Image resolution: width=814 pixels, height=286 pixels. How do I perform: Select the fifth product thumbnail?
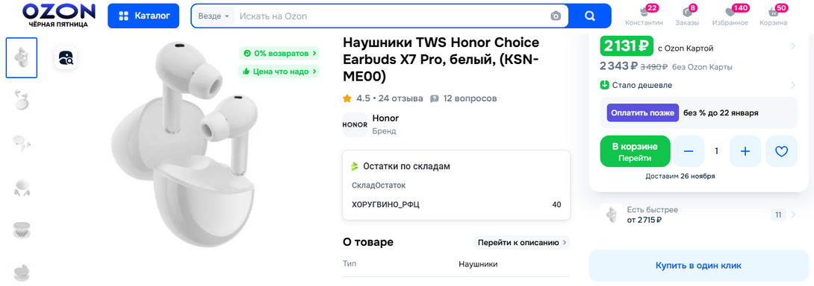pyautogui.click(x=22, y=230)
